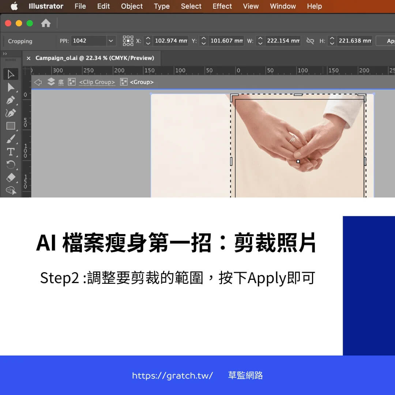The height and width of the screenshot is (395, 395).
Task: Click the <Clip Group> breadcrumb
Action: (x=97, y=82)
